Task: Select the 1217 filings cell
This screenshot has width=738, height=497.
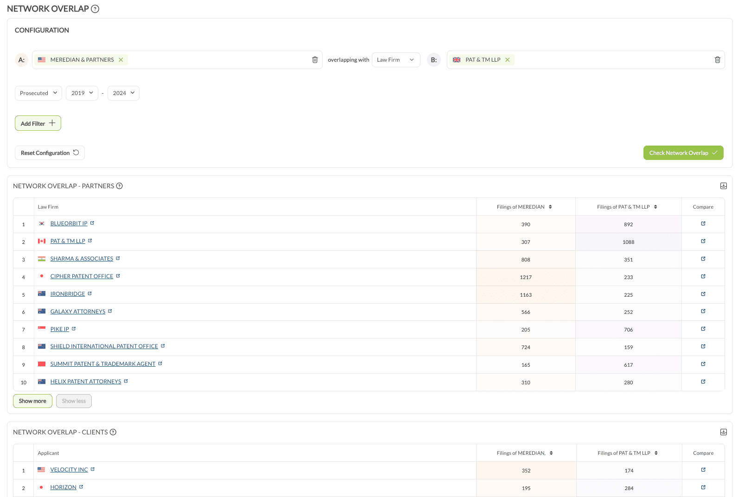Action: click(526, 277)
